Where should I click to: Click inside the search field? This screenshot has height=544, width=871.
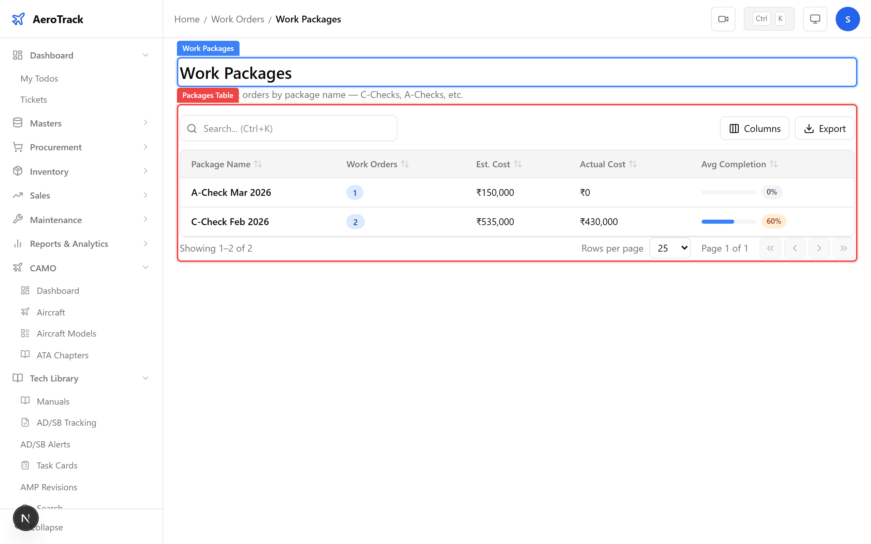(x=288, y=128)
